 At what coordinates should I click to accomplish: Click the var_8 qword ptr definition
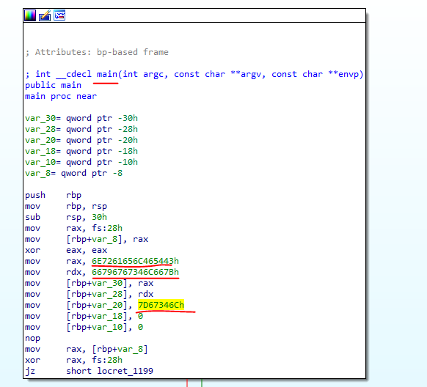(74, 173)
